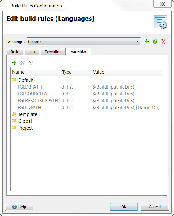Click the Template folder icon
The width and height of the screenshot is (174, 216).
(x=14, y=114)
